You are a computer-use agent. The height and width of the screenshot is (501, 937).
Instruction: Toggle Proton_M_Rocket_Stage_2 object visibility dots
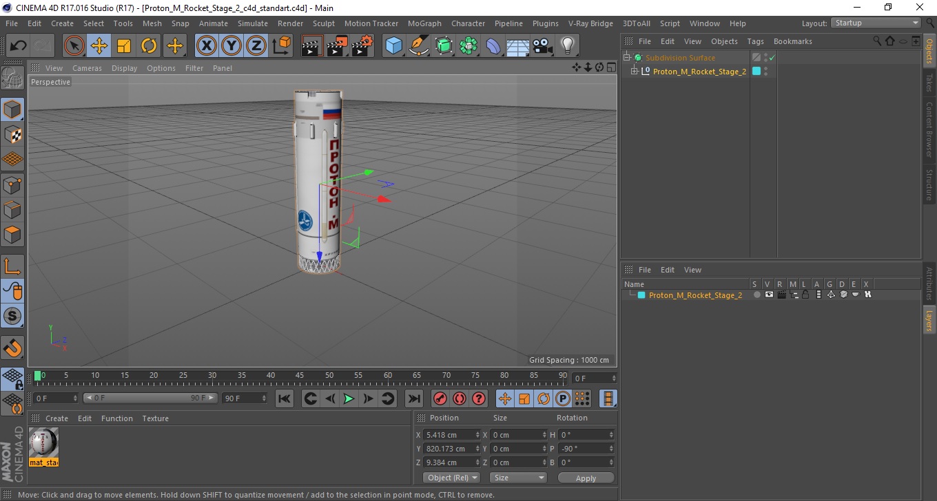click(765, 72)
